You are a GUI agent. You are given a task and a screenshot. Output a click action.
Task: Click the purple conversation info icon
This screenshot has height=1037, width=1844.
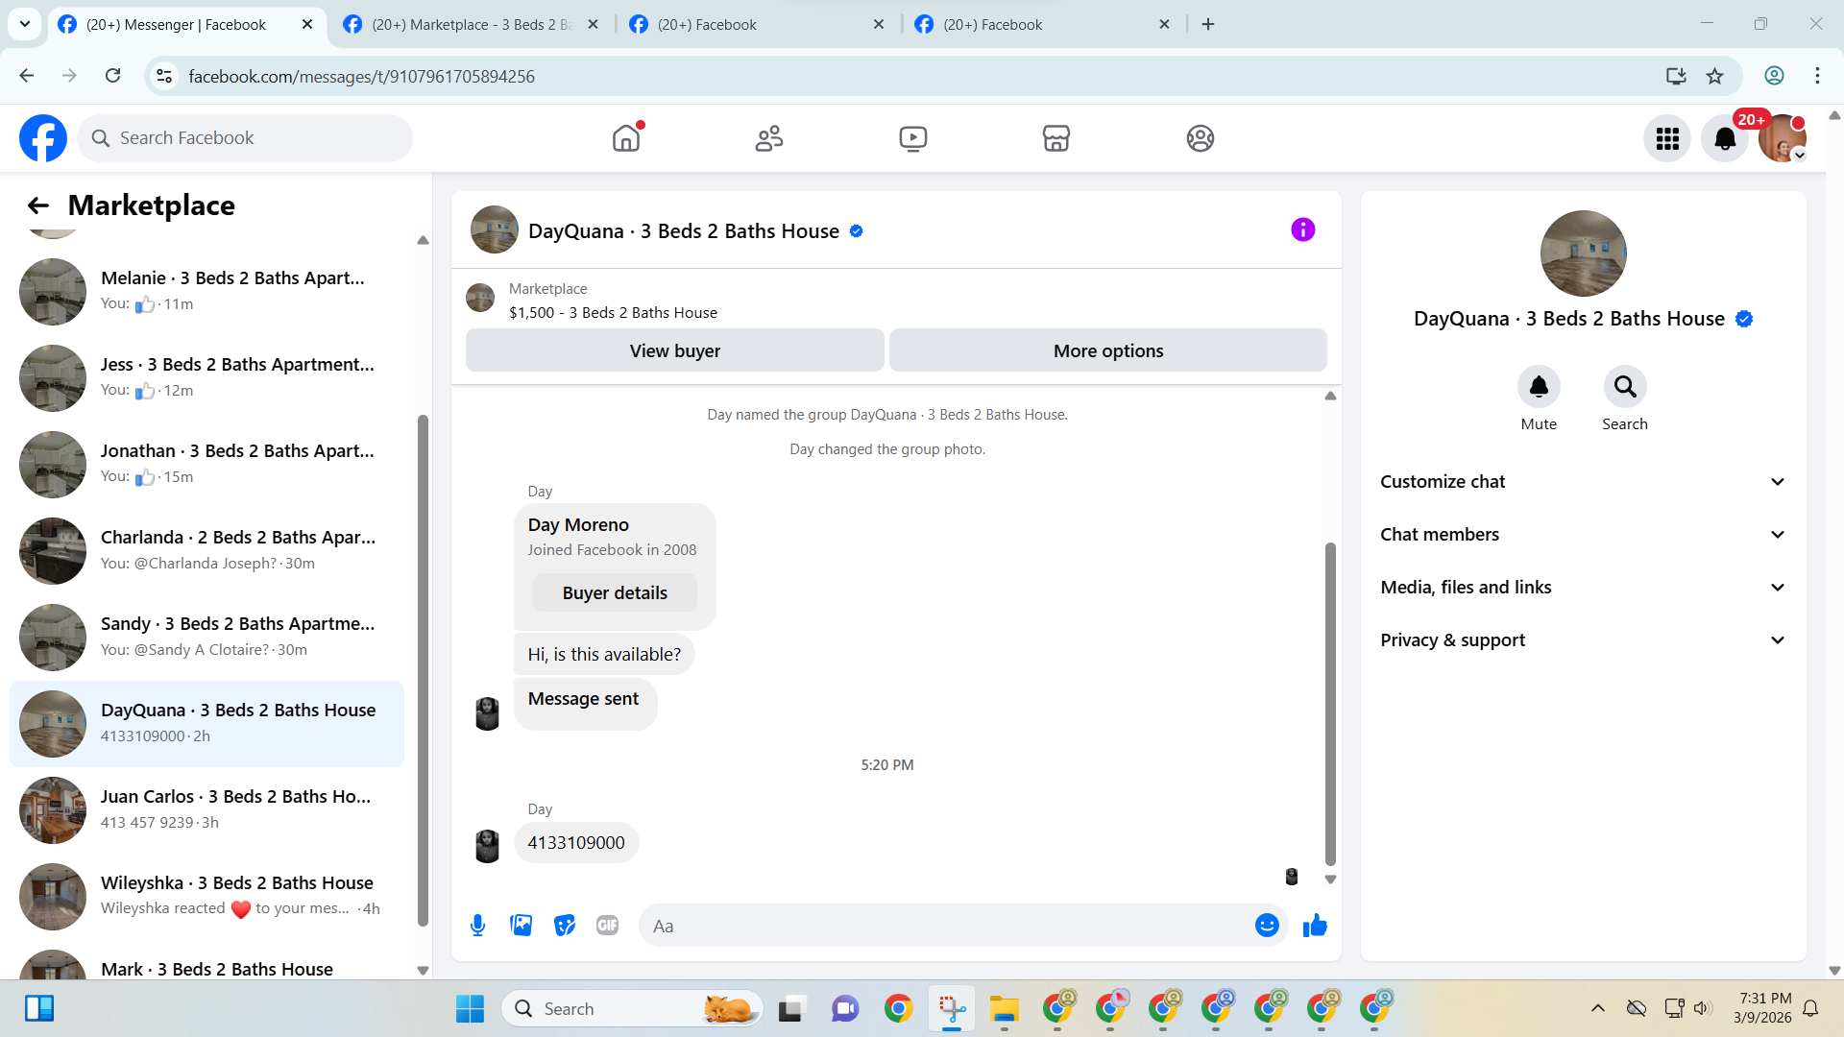click(1302, 230)
